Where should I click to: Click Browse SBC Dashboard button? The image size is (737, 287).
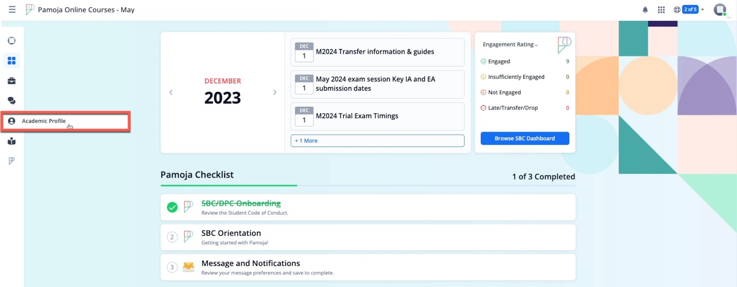point(525,138)
